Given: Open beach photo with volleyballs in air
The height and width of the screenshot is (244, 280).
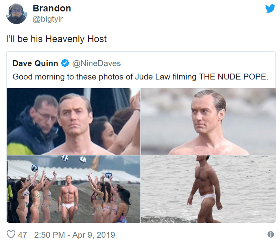Looking at the screenshot, I should point(74,189).
